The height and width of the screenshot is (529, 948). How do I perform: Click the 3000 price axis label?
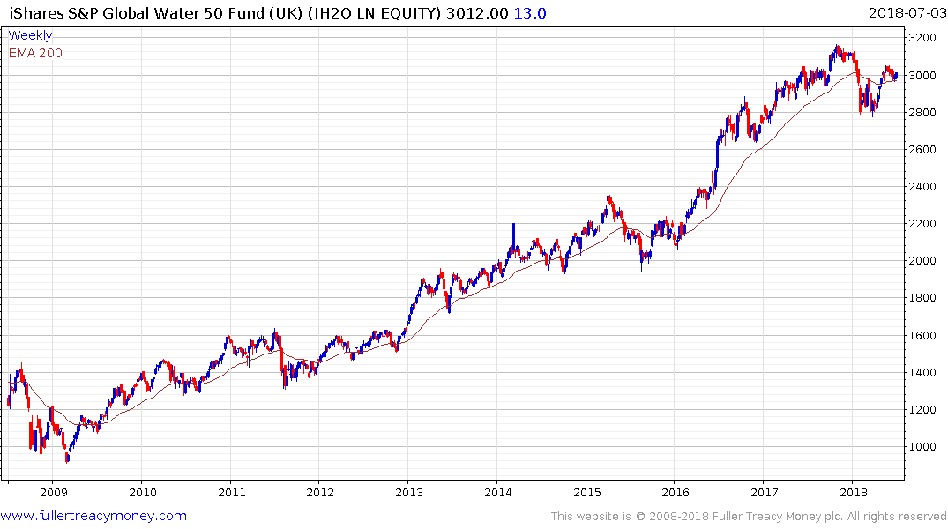(922, 76)
